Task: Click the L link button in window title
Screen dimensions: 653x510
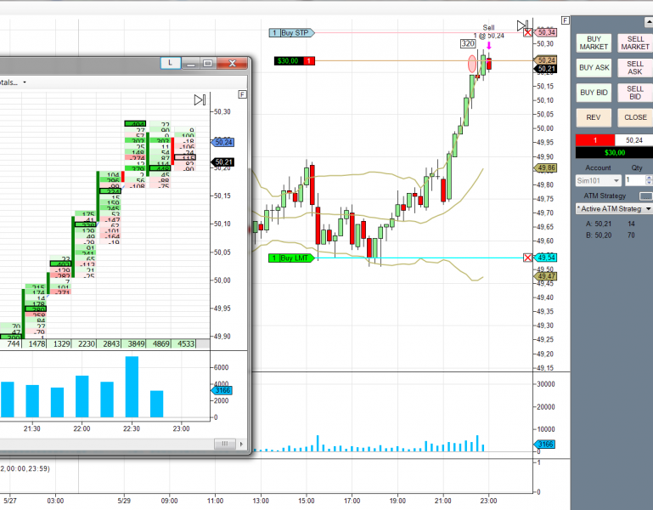Action: (171, 63)
